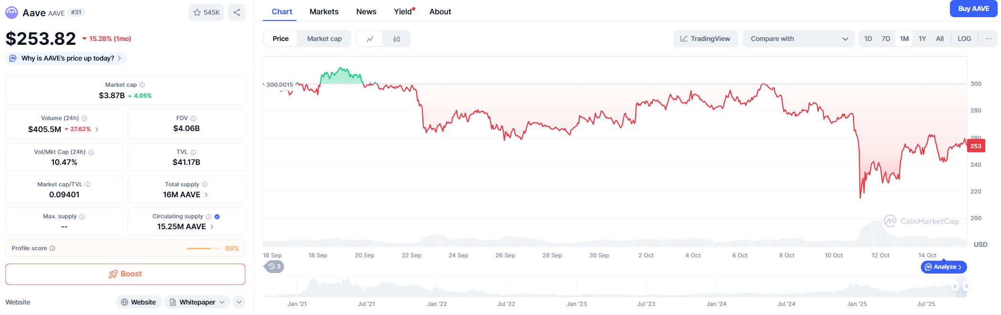Select the Market cap toggle
The width and height of the screenshot is (1001, 315).
tap(324, 39)
